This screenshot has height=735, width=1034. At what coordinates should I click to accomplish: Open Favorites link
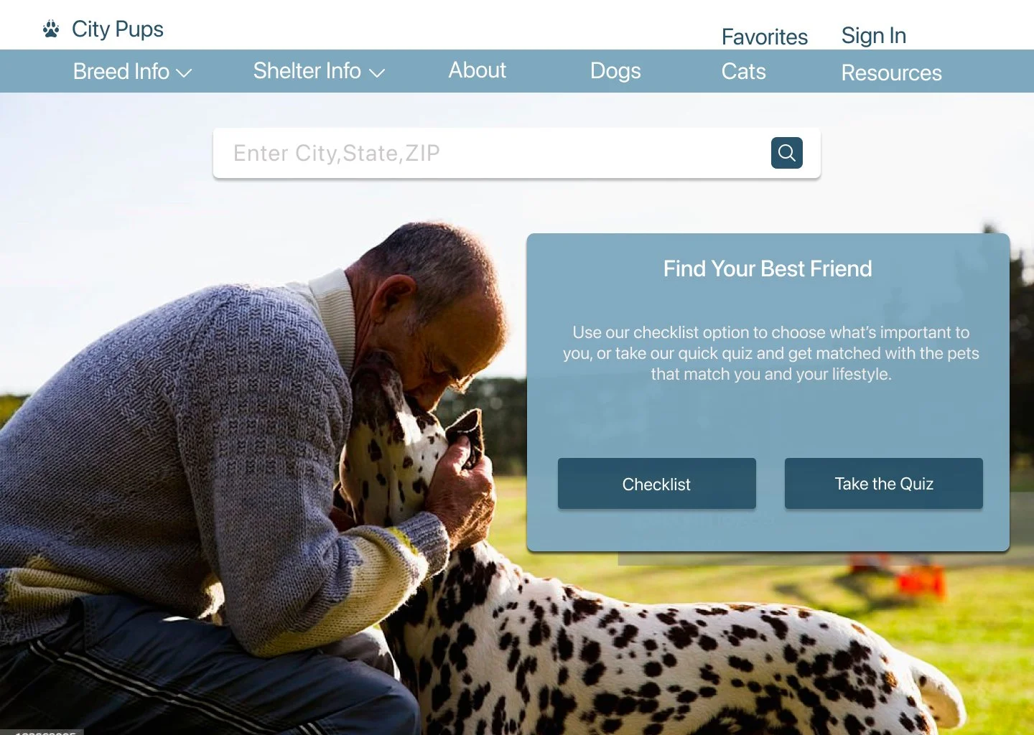tap(765, 37)
